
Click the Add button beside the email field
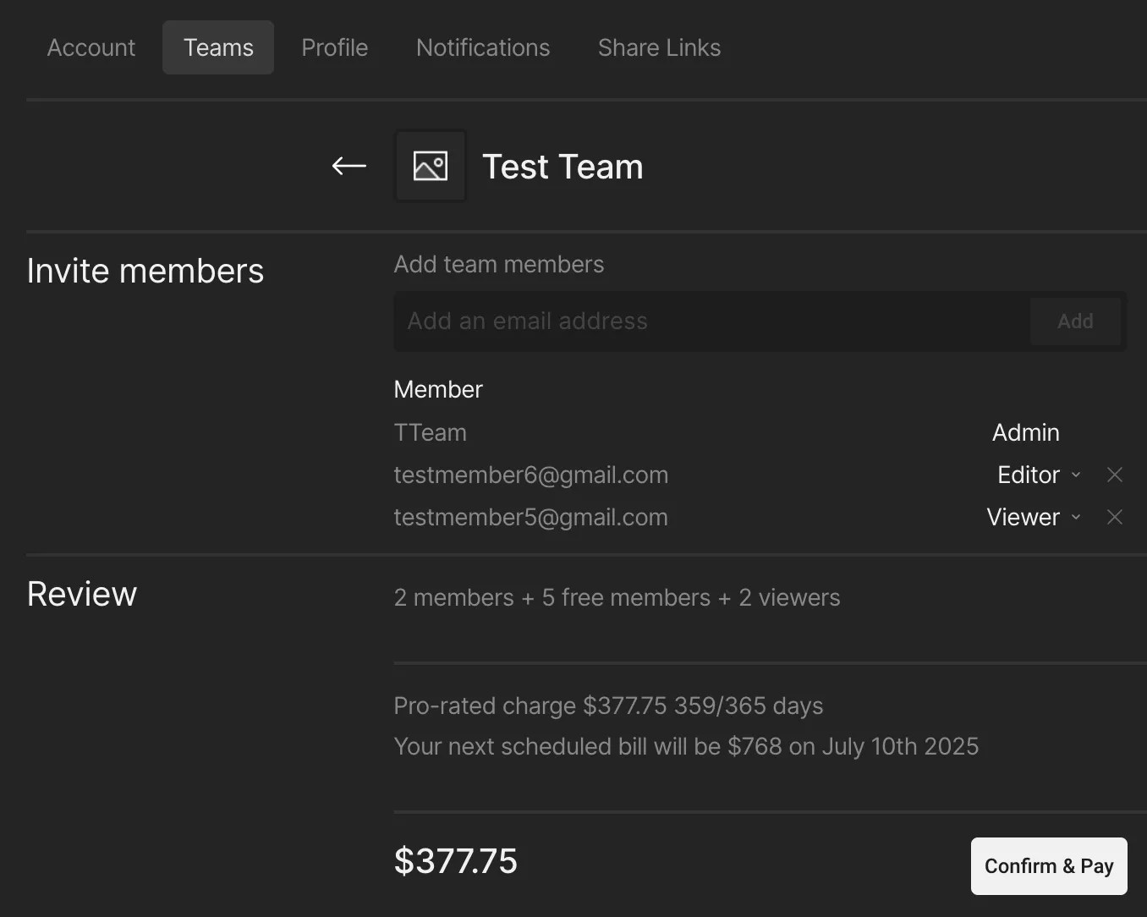coord(1075,321)
